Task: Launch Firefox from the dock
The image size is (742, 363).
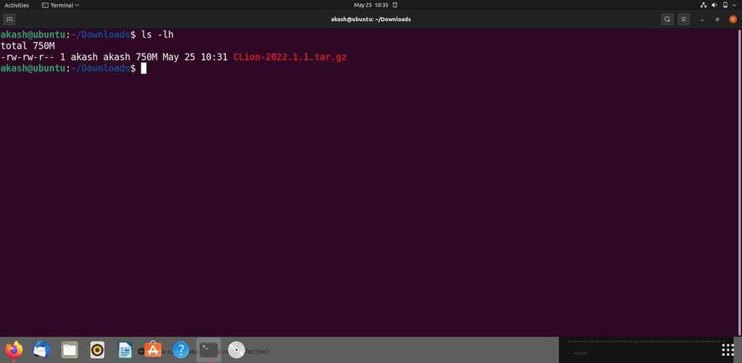Action: [14, 350]
